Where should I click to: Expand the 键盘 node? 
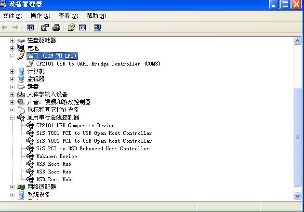13,87
